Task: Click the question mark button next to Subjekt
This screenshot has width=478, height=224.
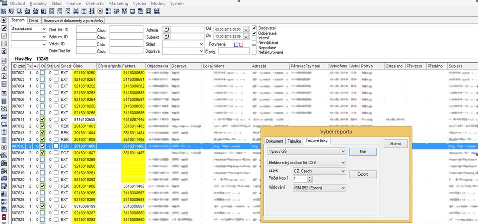Action: (166, 37)
